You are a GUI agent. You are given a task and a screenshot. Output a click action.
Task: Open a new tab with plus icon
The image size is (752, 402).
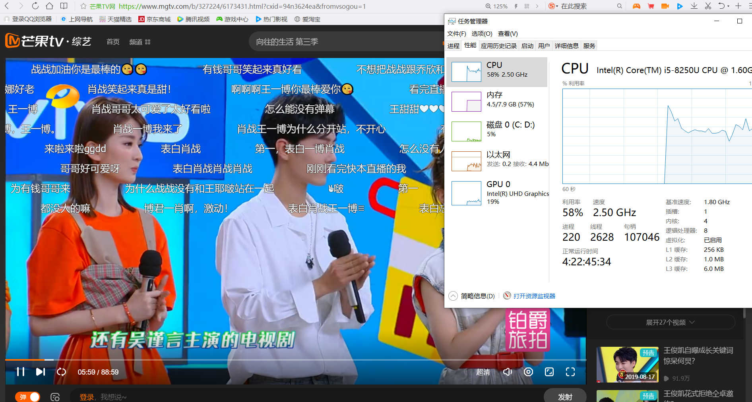point(738,6)
